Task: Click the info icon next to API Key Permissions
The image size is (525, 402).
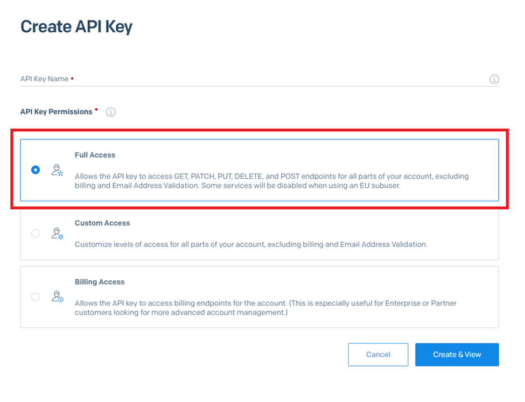Action: coord(111,112)
